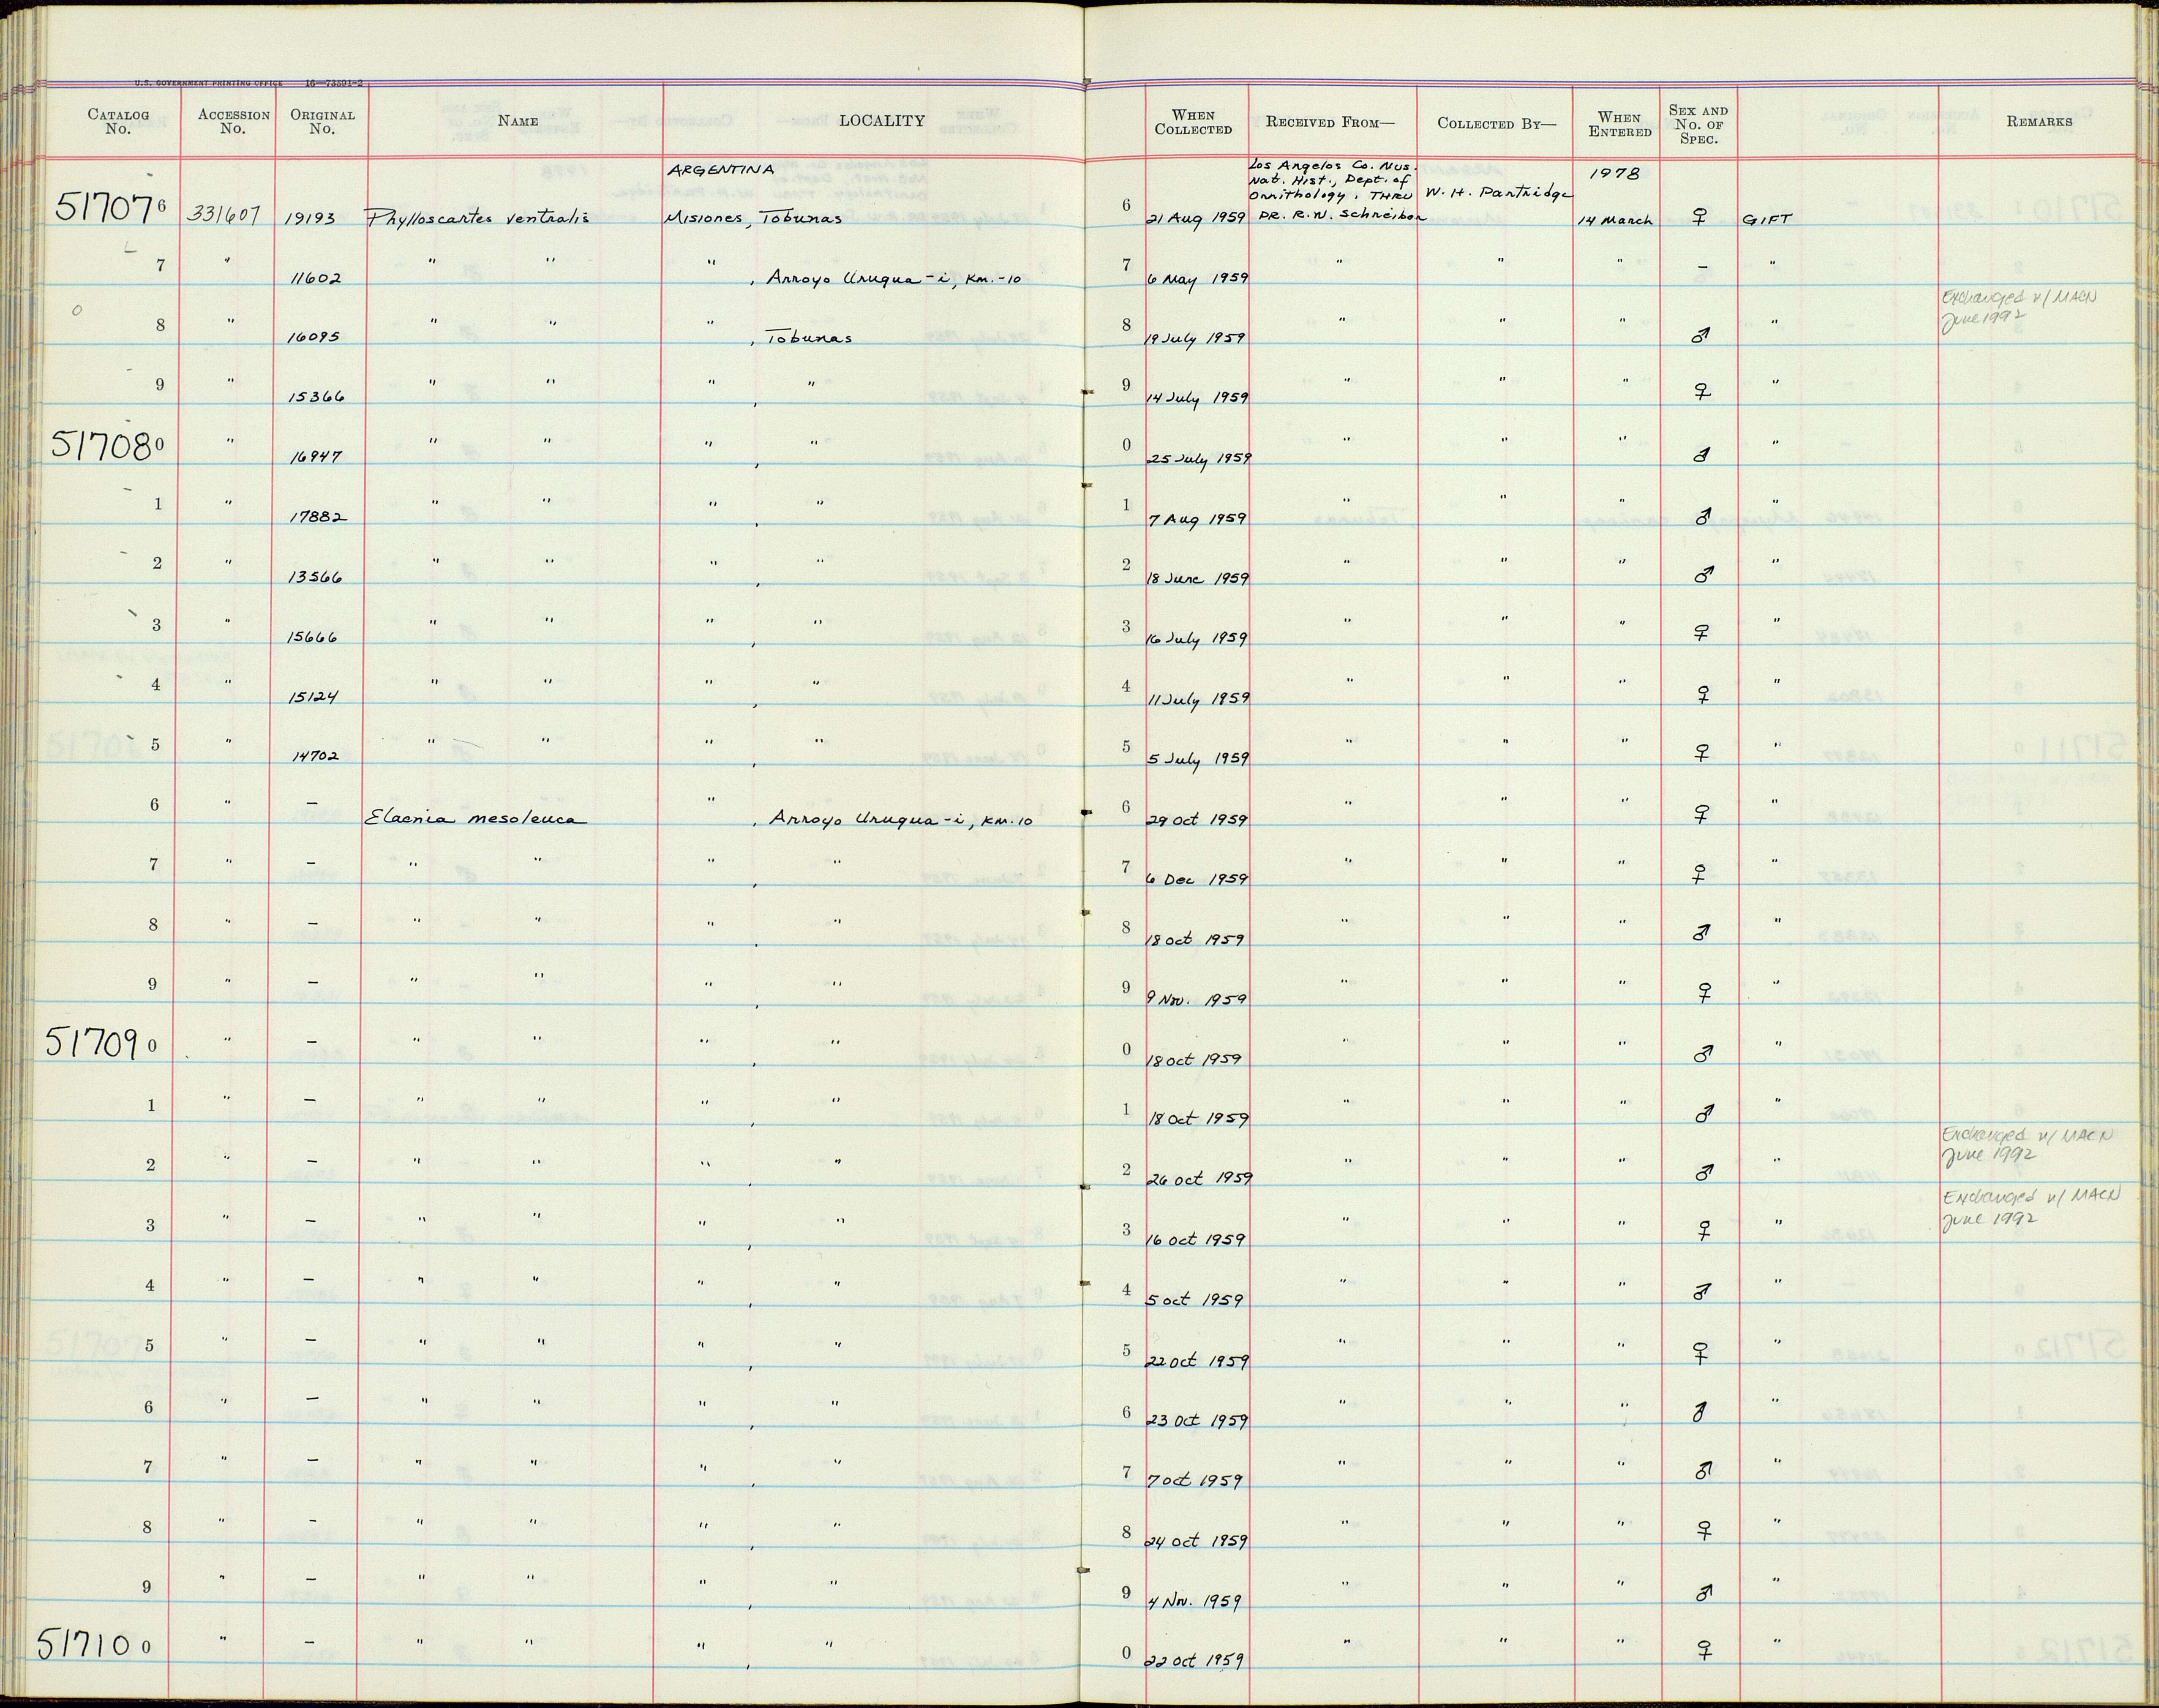Click original number 14702

pyautogui.click(x=315, y=757)
